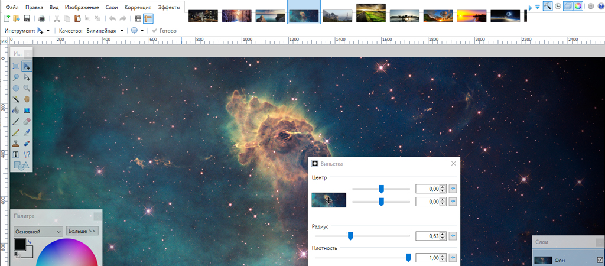Select the Eraser tool
The width and height of the screenshot is (605, 266).
point(27,121)
